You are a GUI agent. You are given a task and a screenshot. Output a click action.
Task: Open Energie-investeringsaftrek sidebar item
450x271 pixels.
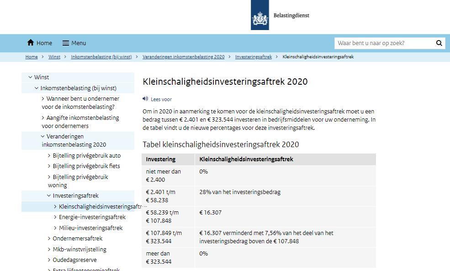[x=92, y=217]
